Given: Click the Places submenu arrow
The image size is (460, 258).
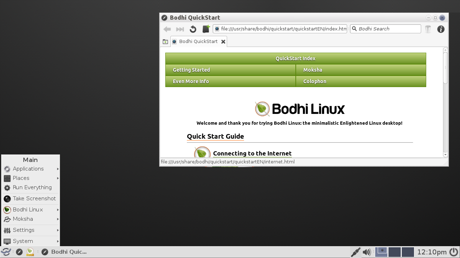Looking at the screenshot, I should coord(57,178).
